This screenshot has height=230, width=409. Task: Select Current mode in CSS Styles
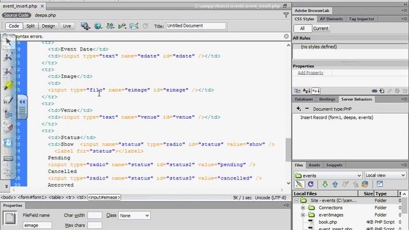click(x=321, y=28)
